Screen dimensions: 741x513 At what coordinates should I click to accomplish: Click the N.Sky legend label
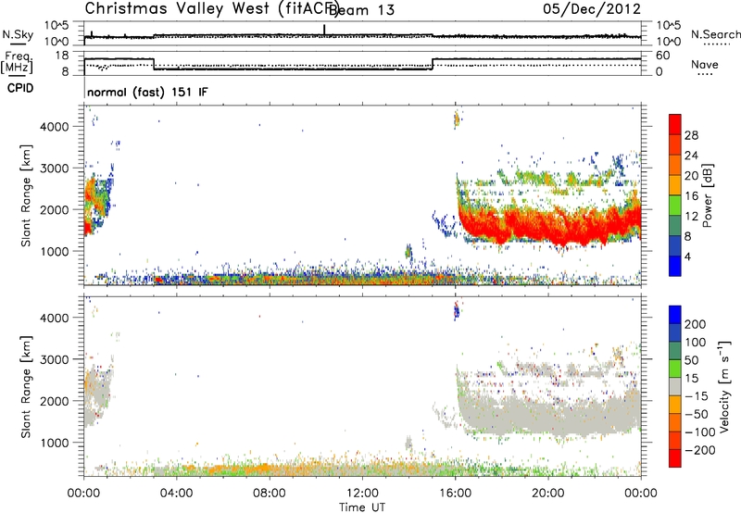[18, 34]
